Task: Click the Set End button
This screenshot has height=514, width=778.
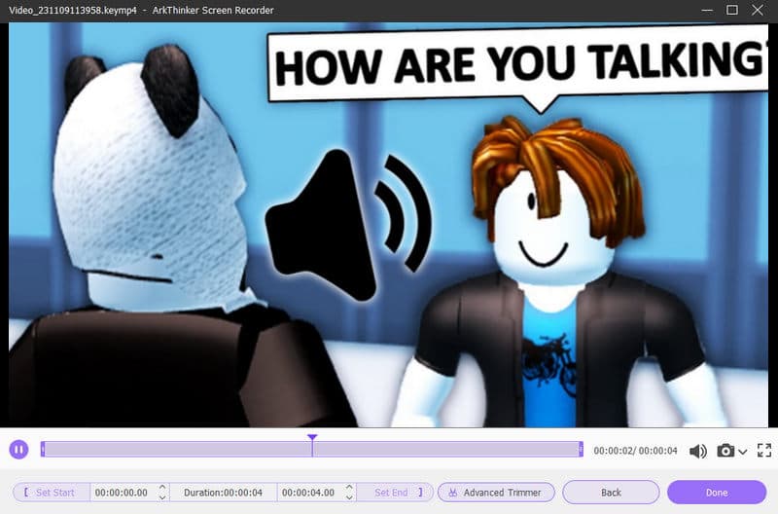Action: (x=396, y=493)
